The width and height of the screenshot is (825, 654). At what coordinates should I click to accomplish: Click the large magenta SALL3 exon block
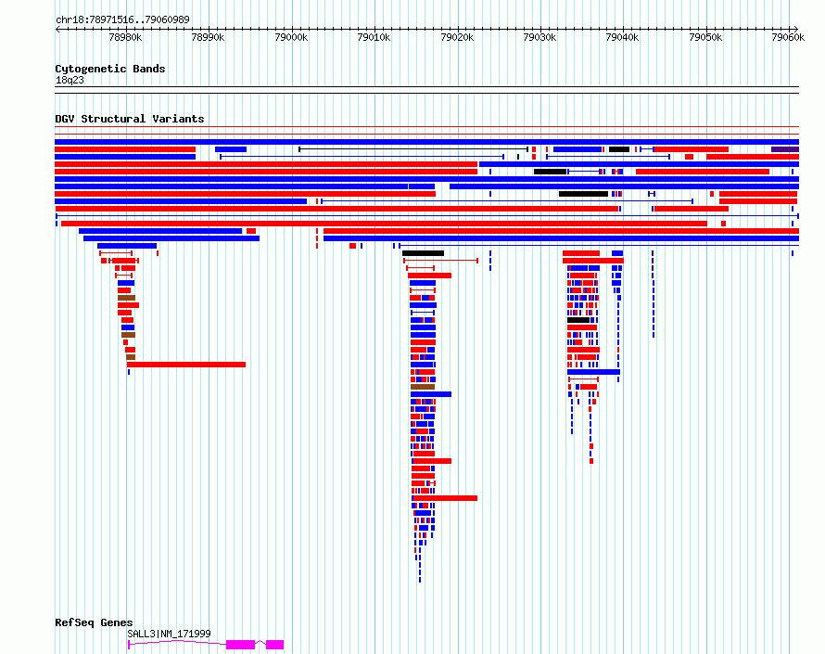point(240,645)
